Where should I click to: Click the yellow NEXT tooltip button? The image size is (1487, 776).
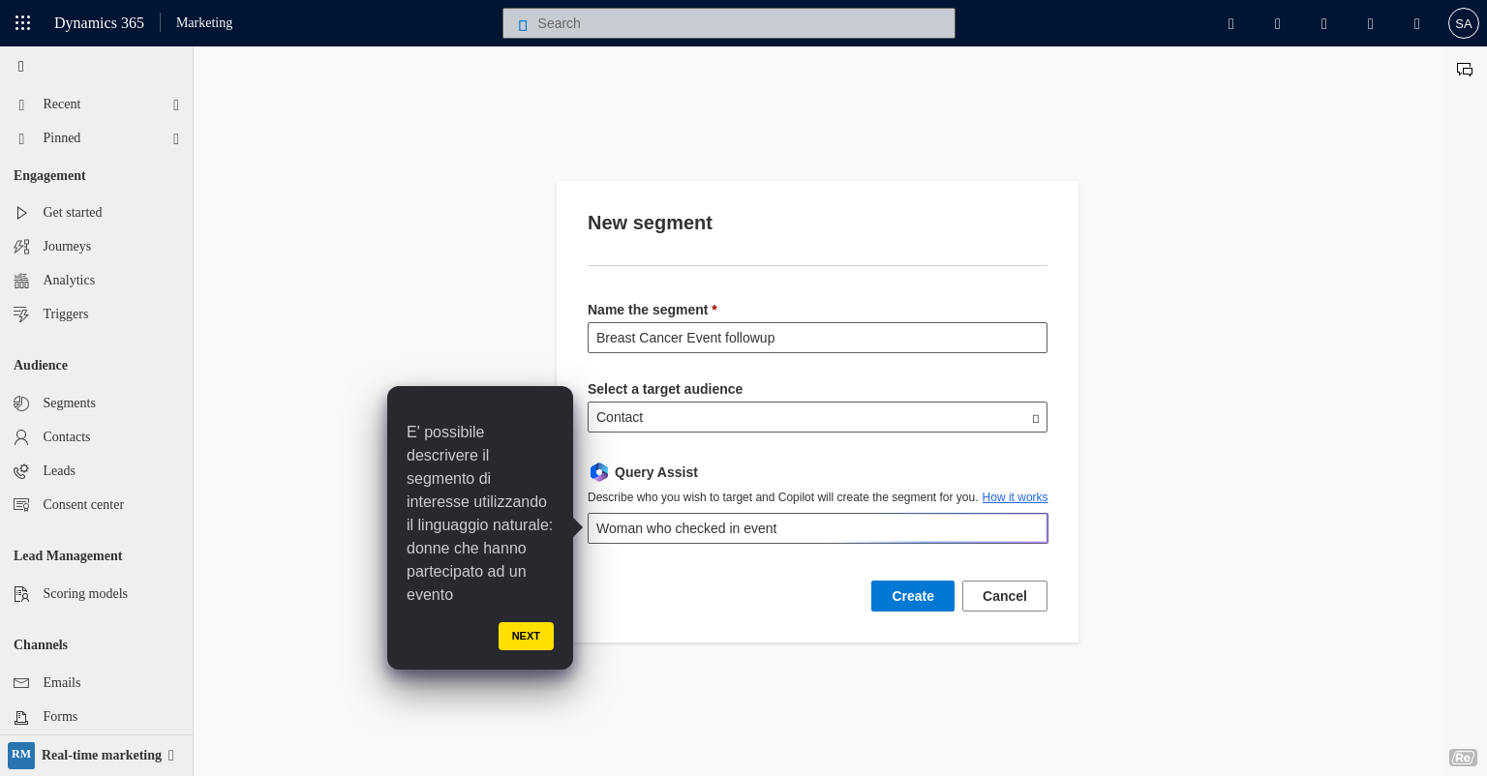pos(526,636)
